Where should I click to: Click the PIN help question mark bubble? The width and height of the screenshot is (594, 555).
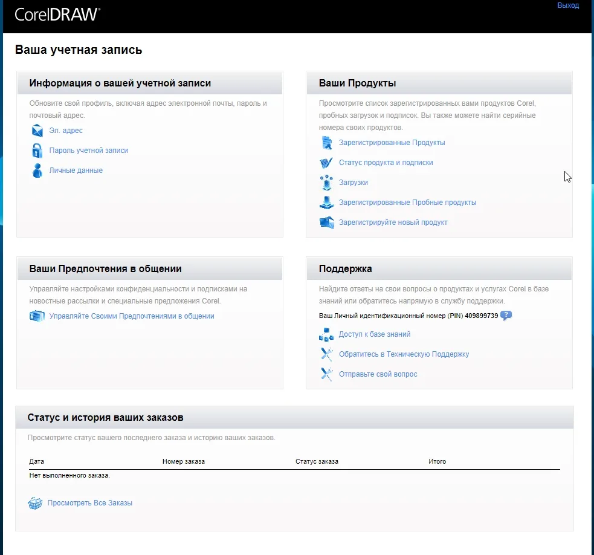click(506, 316)
